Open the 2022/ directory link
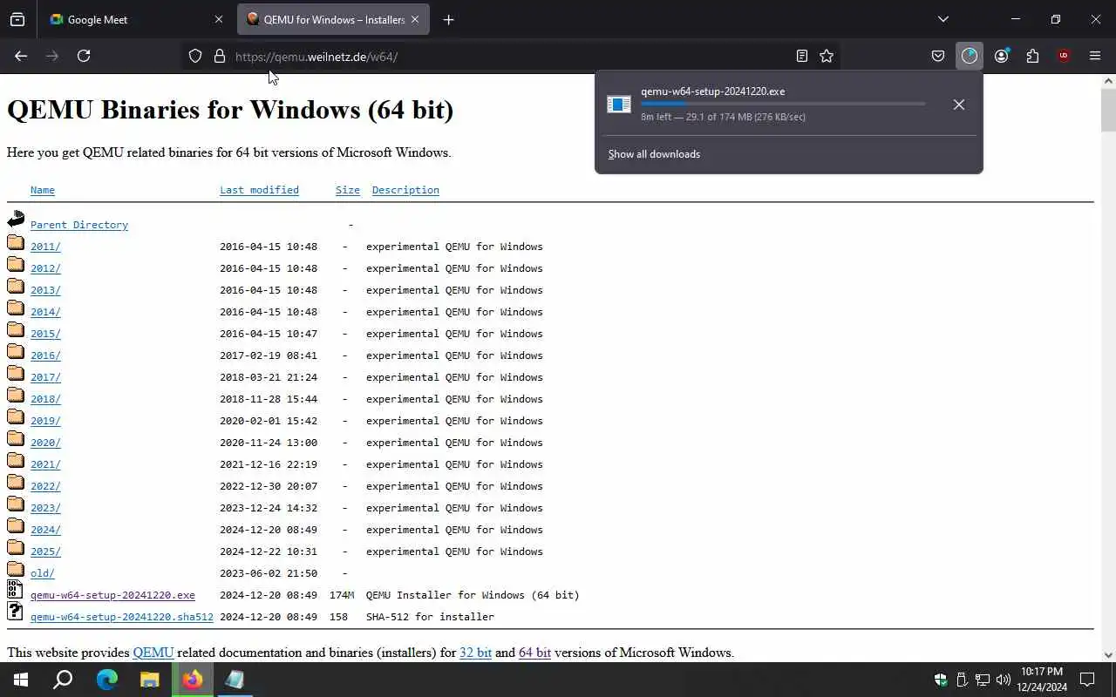1116x697 pixels. pos(45,486)
